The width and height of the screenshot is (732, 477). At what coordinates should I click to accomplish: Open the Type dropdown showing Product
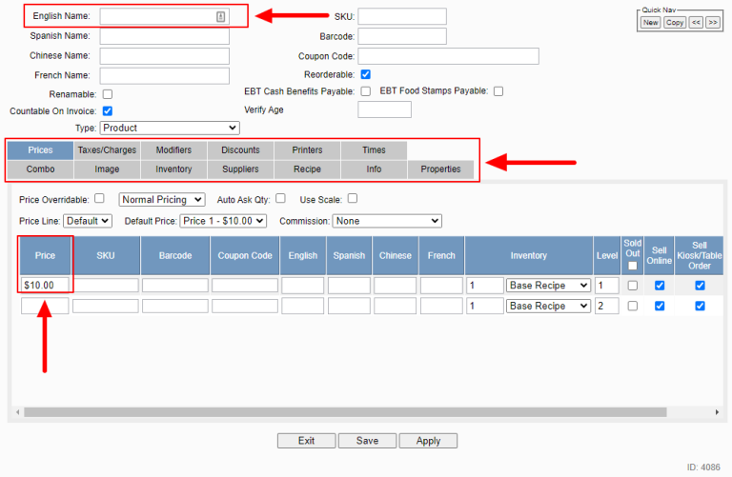[170, 128]
